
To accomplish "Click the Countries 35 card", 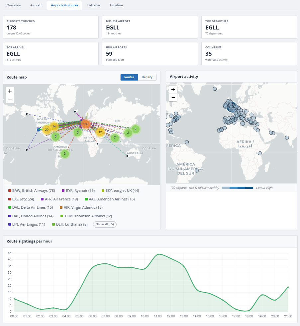I will tap(250, 54).
